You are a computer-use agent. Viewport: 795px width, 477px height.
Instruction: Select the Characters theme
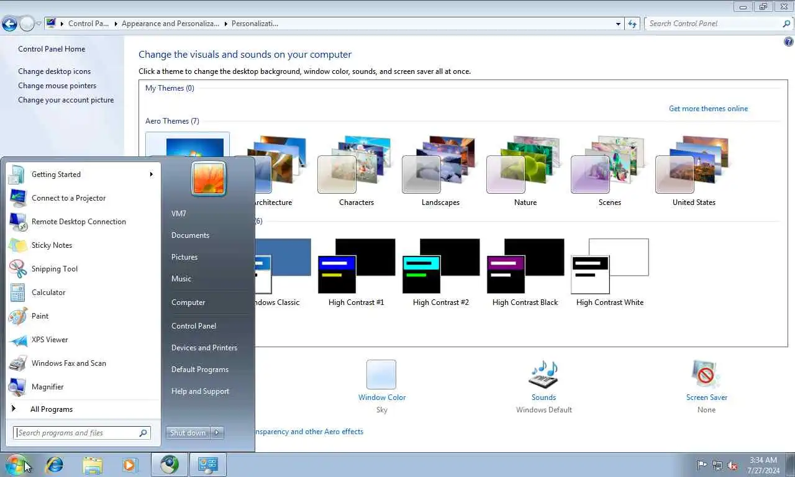[x=356, y=171]
